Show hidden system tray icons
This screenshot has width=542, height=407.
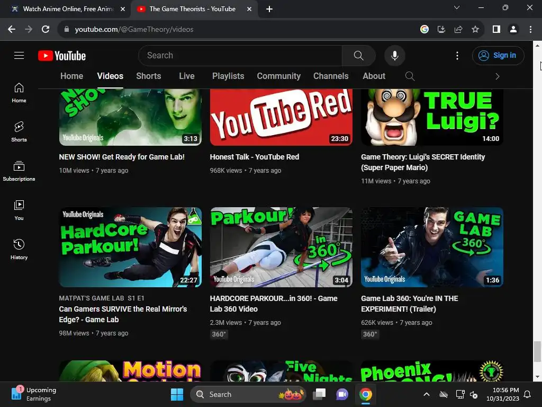(x=427, y=394)
